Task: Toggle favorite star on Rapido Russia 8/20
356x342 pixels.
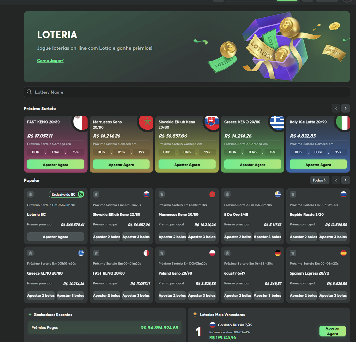Action: point(293,194)
